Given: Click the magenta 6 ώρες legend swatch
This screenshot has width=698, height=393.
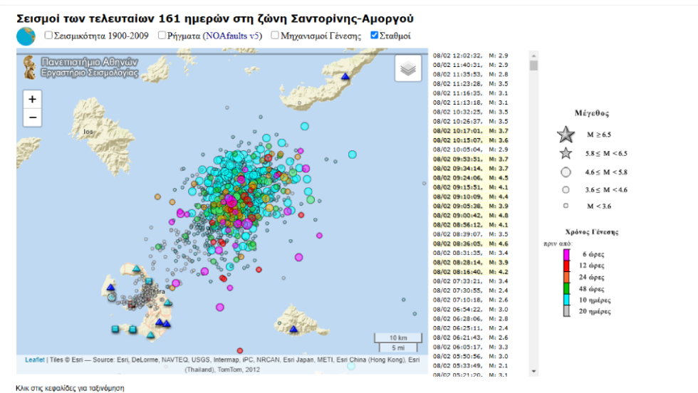Looking at the screenshot, I should [x=567, y=255].
